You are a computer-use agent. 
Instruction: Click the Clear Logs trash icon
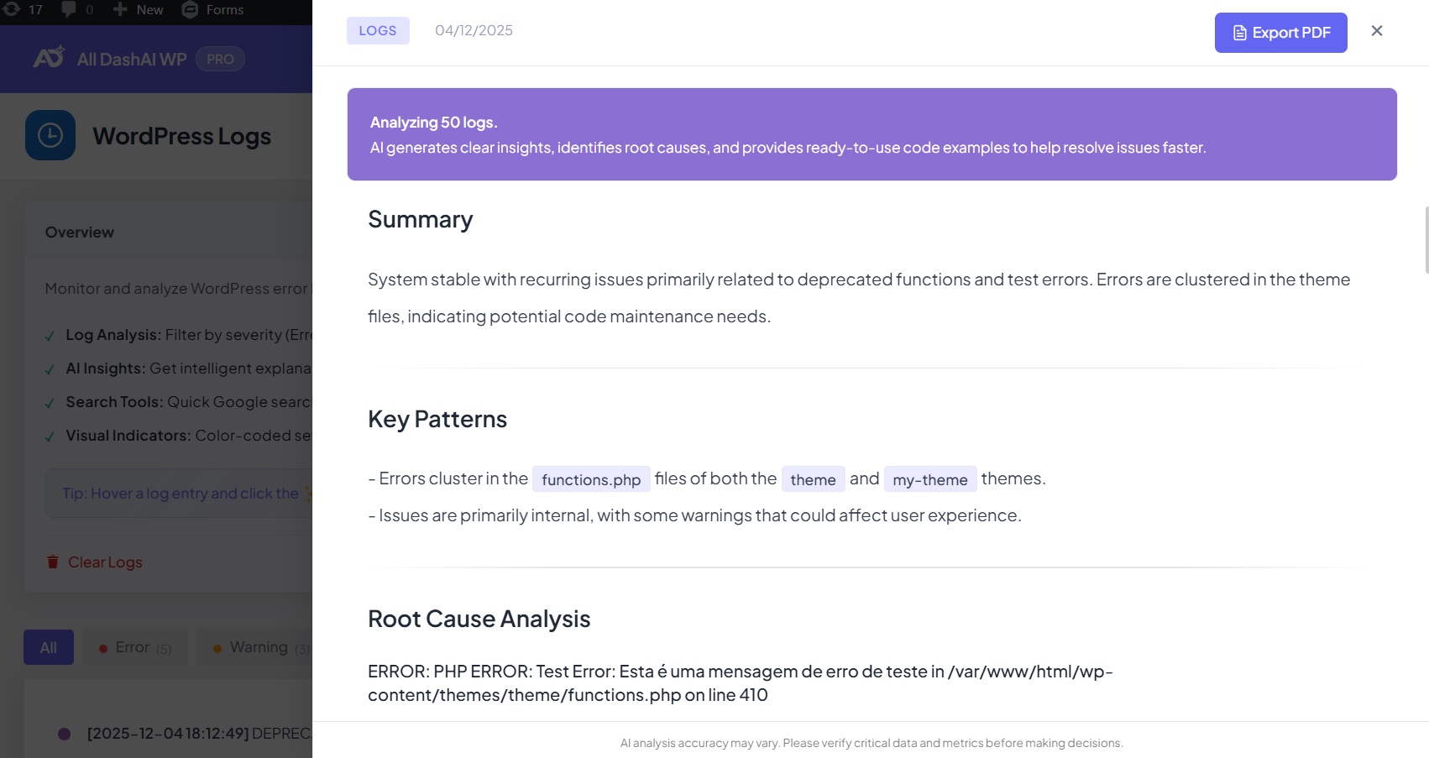click(x=53, y=562)
